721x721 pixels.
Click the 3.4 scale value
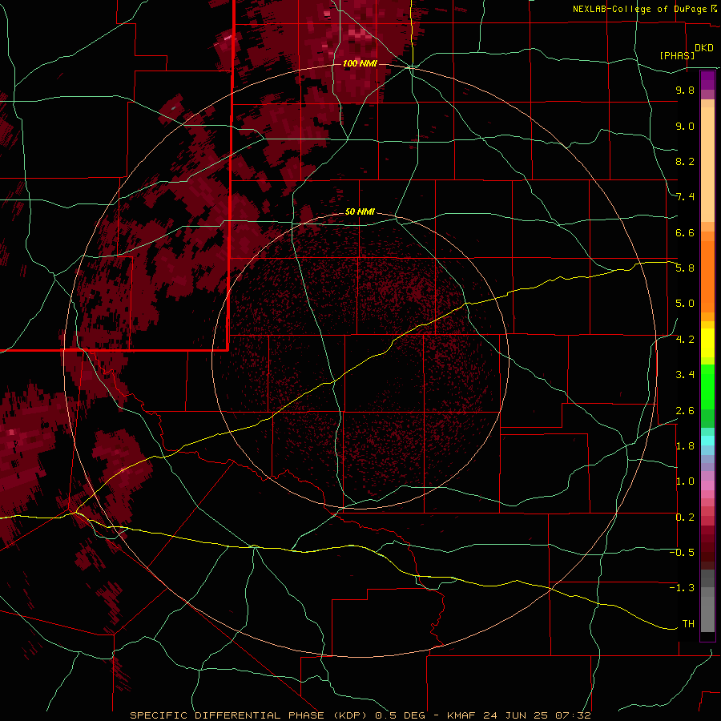[685, 375]
